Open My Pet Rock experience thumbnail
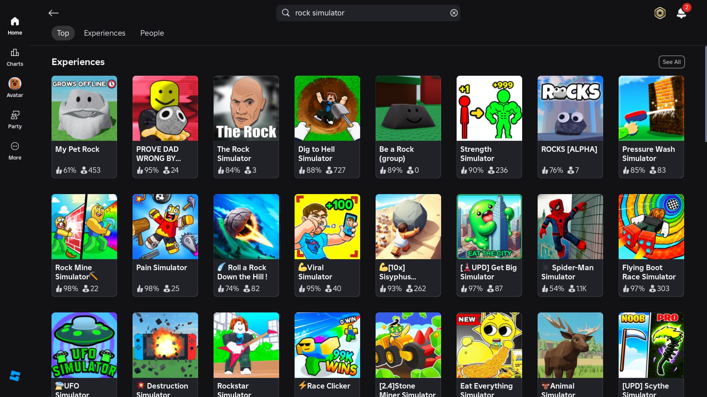This screenshot has width=707, height=397. (84, 108)
